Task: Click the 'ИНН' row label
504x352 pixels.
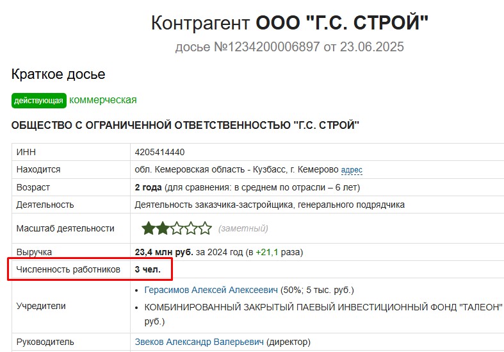Action: pos(26,152)
